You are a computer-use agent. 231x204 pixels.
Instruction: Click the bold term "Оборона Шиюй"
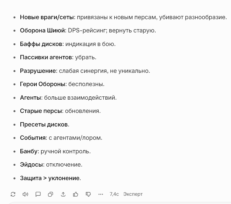tap(43, 30)
